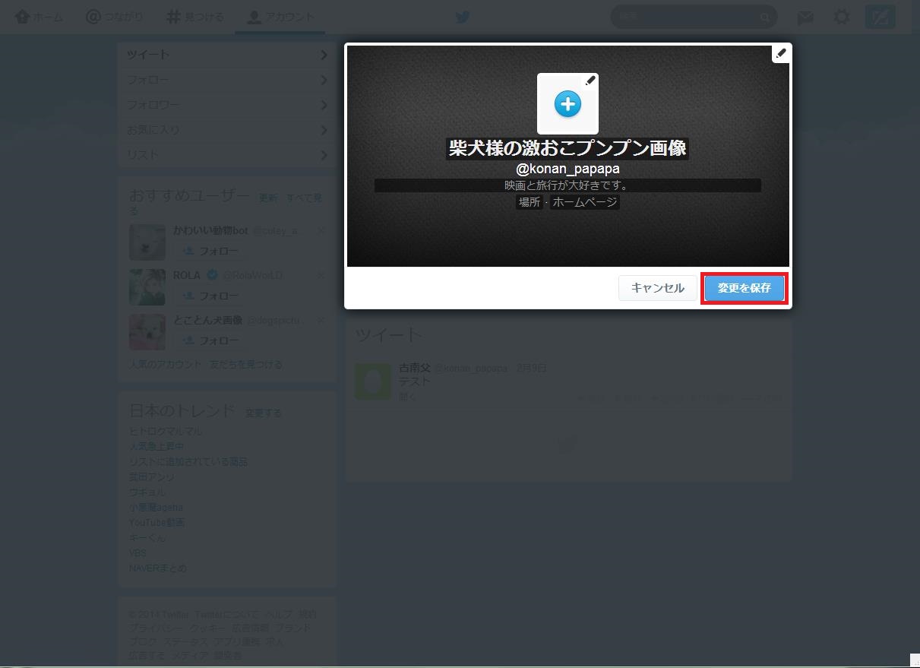Image resolution: width=920 pixels, height=668 pixels.
Task: Select フォロワー in the profile sidebar
Action: click(226, 105)
